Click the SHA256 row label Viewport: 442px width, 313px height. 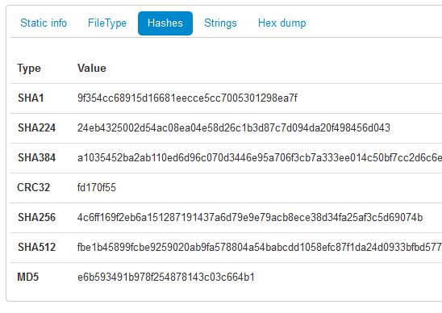click(36, 218)
